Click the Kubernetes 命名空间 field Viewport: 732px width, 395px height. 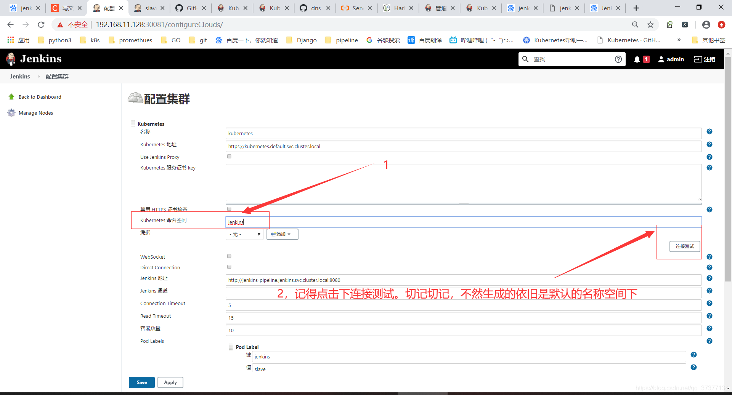[x=464, y=222]
